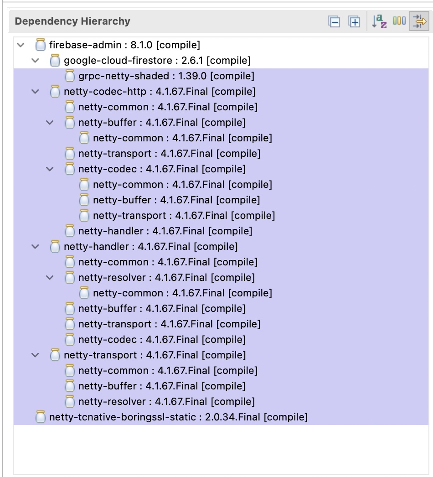Viewport: 433px width, 477px height.
Task: Click the grpc-netty-shaded jar icon
Action: [70, 76]
